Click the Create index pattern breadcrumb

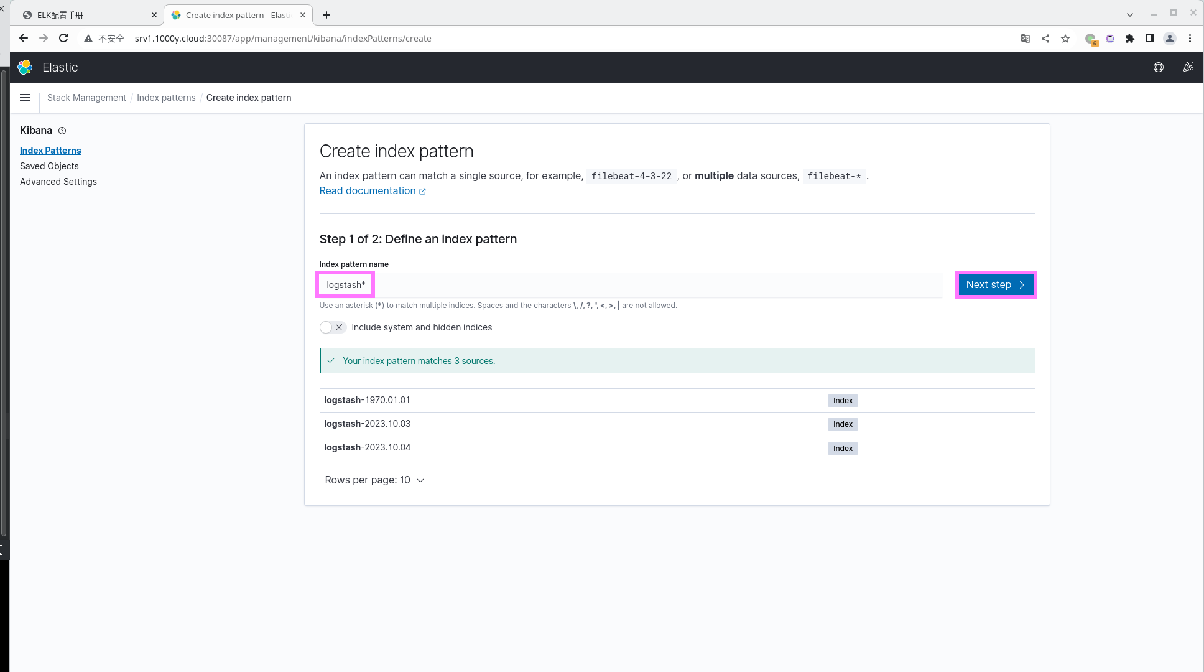pos(249,98)
